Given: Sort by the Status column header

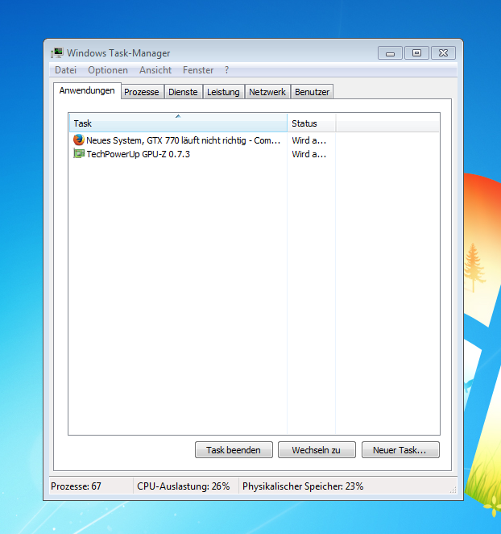Looking at the screenshot, I should [x=312, y=123].
